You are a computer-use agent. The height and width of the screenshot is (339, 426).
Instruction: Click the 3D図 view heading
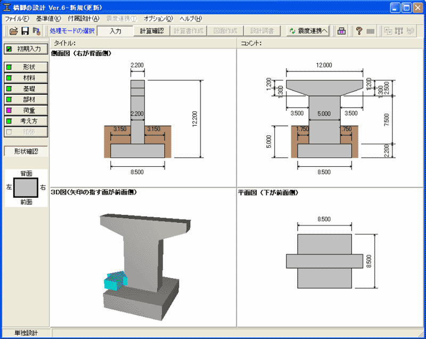[94, 192]
